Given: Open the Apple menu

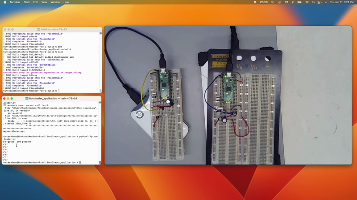Looking at the screenshot, I should (5, 2).
